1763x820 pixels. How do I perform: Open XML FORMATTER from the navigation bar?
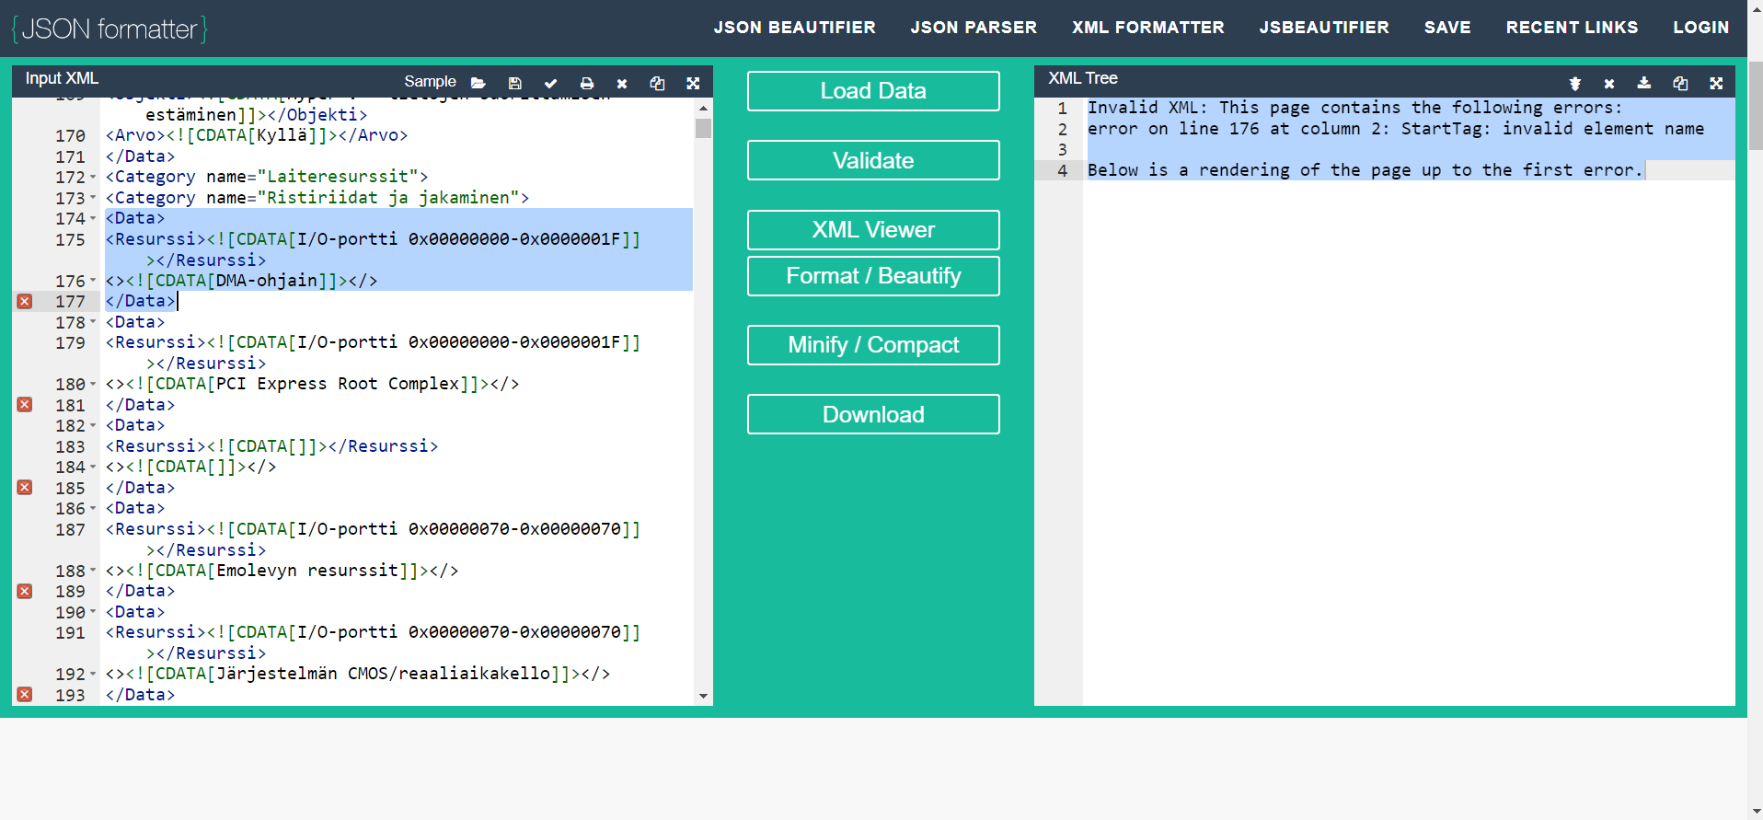click(x=1148, y=28)
